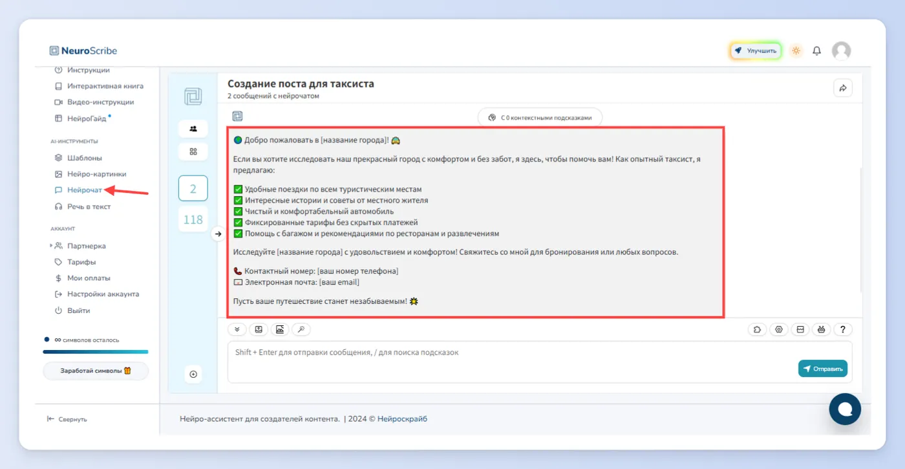This screenshot has width=905, height=469.
Task: Click the NeuroScribe logo in the header
Action: click(x=83, y=51)
